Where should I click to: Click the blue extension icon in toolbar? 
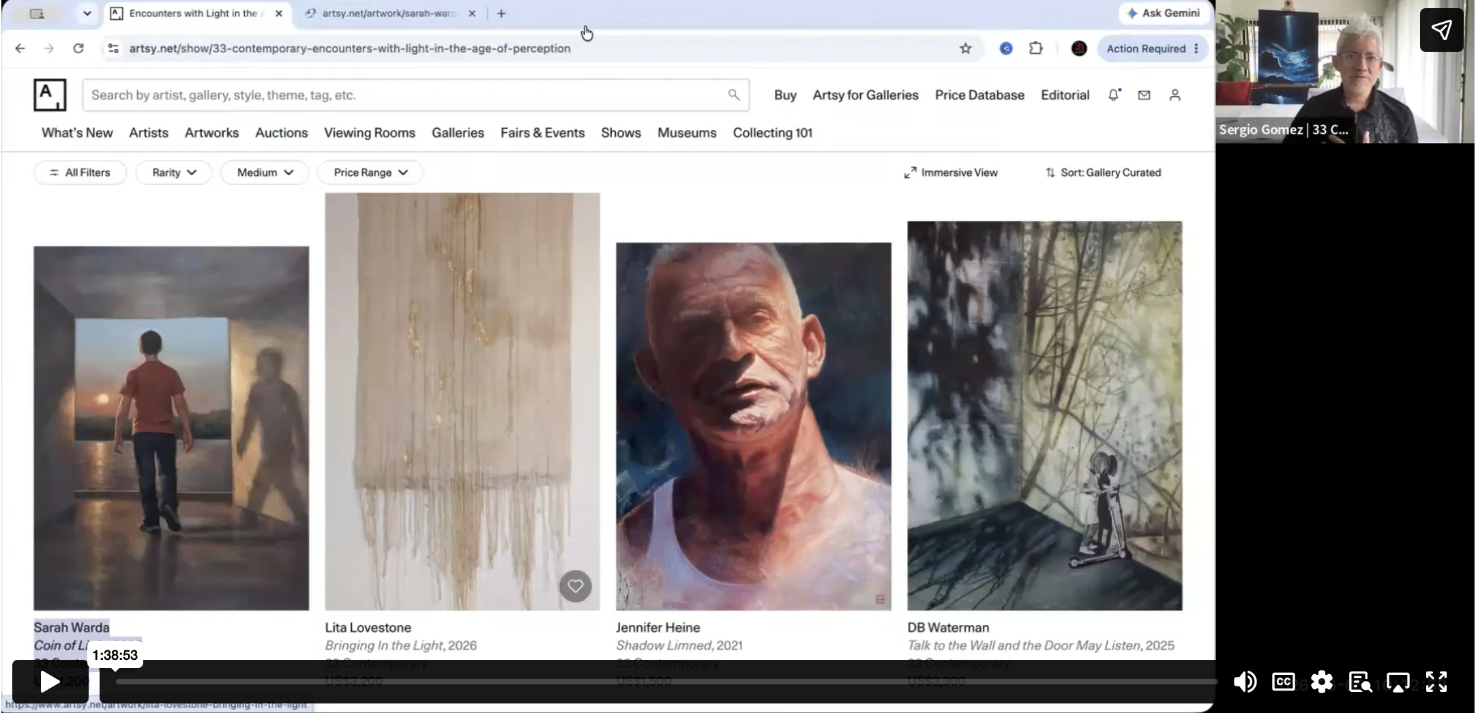coord(1006,48)
